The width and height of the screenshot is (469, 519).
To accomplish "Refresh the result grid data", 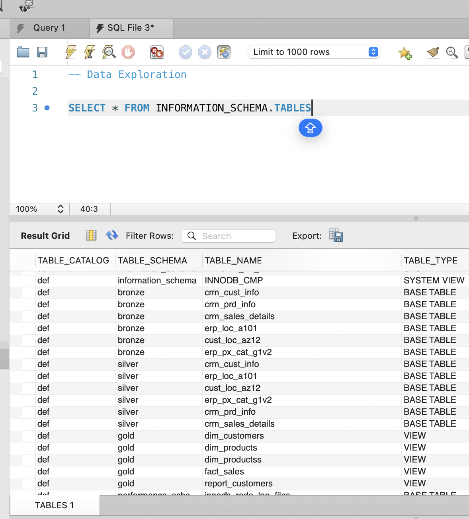I will 112,236.
